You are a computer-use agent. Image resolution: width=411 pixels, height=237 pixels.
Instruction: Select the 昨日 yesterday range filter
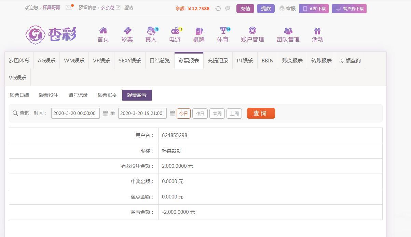200,114
